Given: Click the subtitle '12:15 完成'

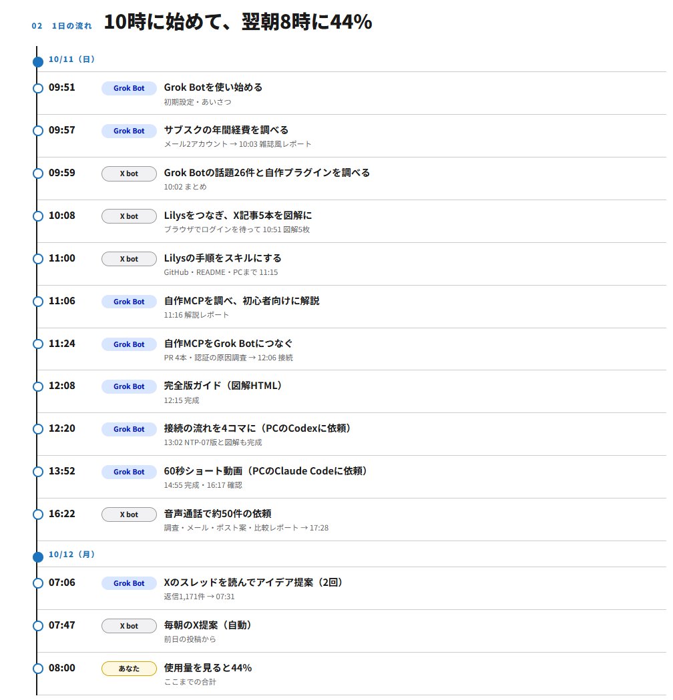Looking at the screenshot, I should [182, 400].
